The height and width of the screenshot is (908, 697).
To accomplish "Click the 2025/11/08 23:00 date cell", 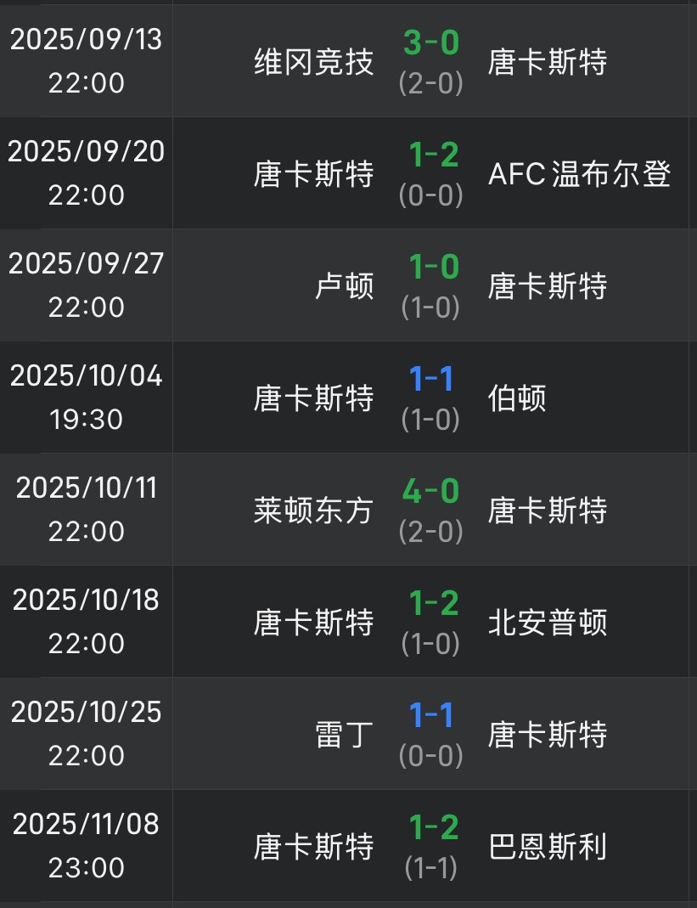I will tap(86, 845).
